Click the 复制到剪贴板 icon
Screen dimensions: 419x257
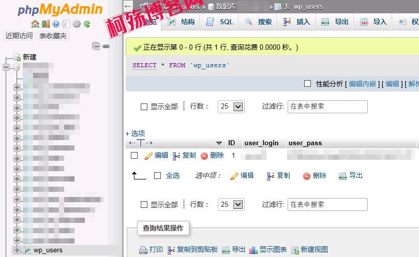coord(171,250)
